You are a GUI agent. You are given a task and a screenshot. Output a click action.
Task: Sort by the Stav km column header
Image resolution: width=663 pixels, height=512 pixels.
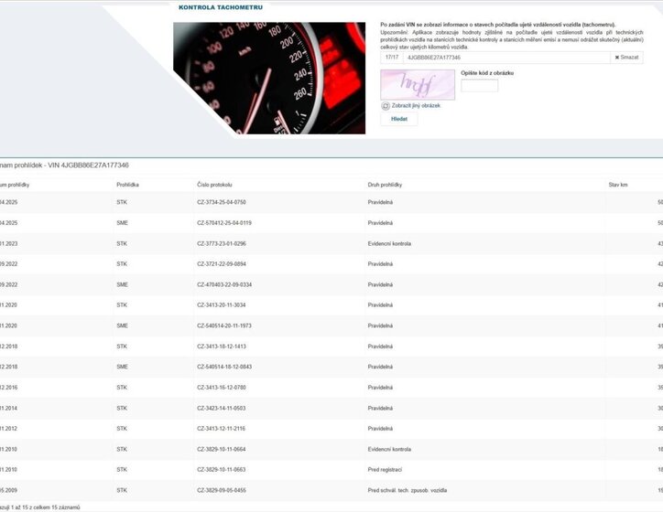coord(618,185)
